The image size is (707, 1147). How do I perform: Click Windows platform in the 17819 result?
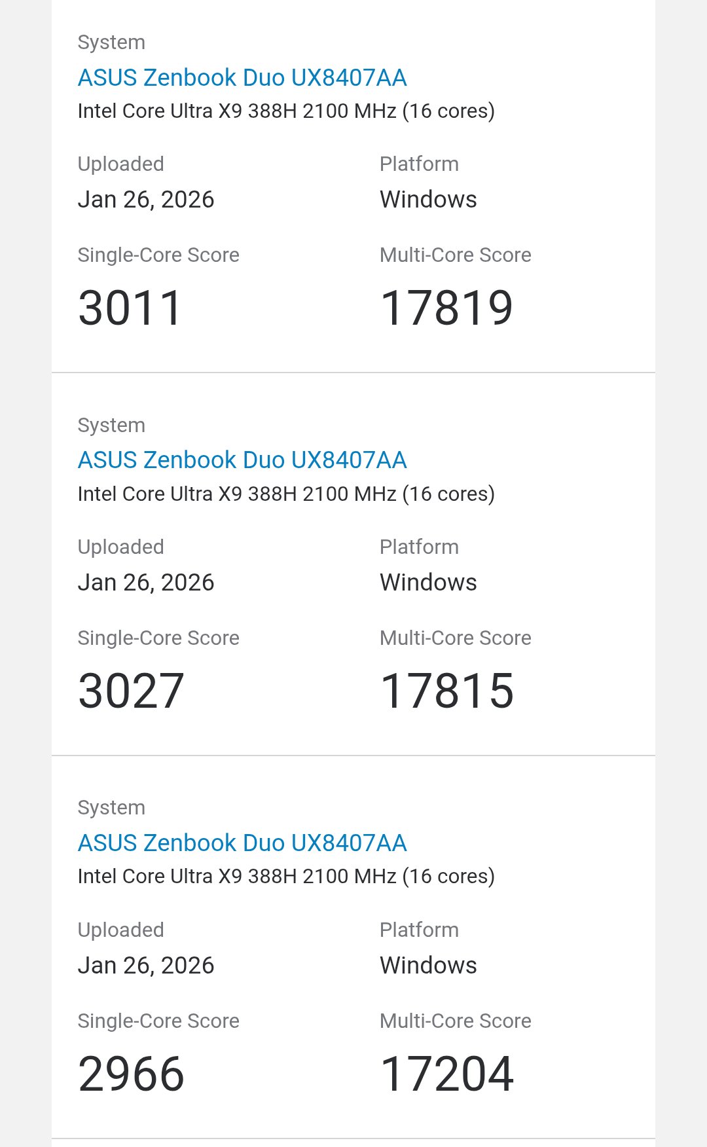428,200
